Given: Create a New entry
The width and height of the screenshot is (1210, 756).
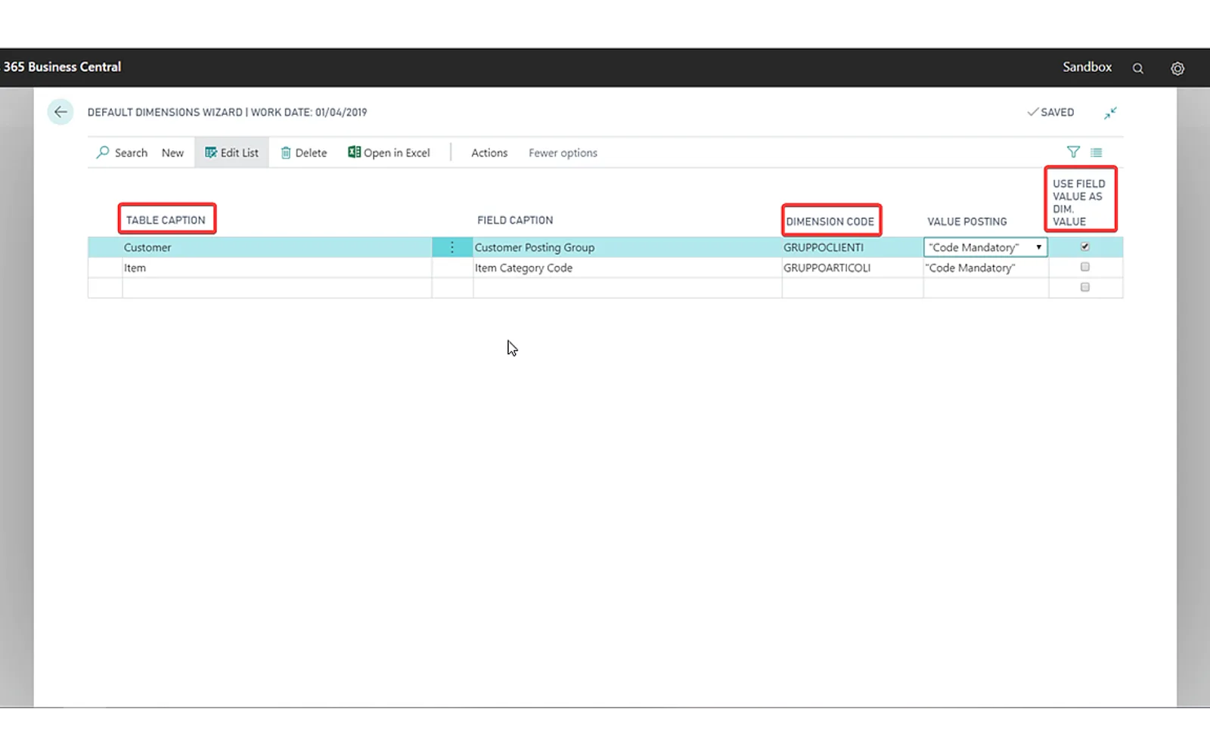Looking at the screenshot, I should pyautogui.click(x=172, y=153).
